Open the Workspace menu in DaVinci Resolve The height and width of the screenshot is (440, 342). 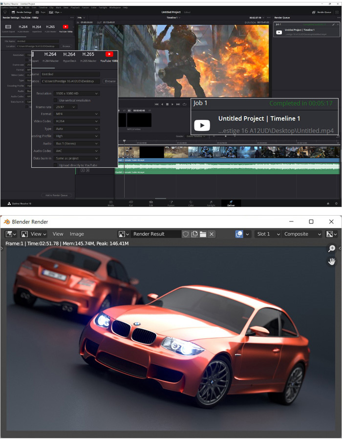tap(115, 8)
